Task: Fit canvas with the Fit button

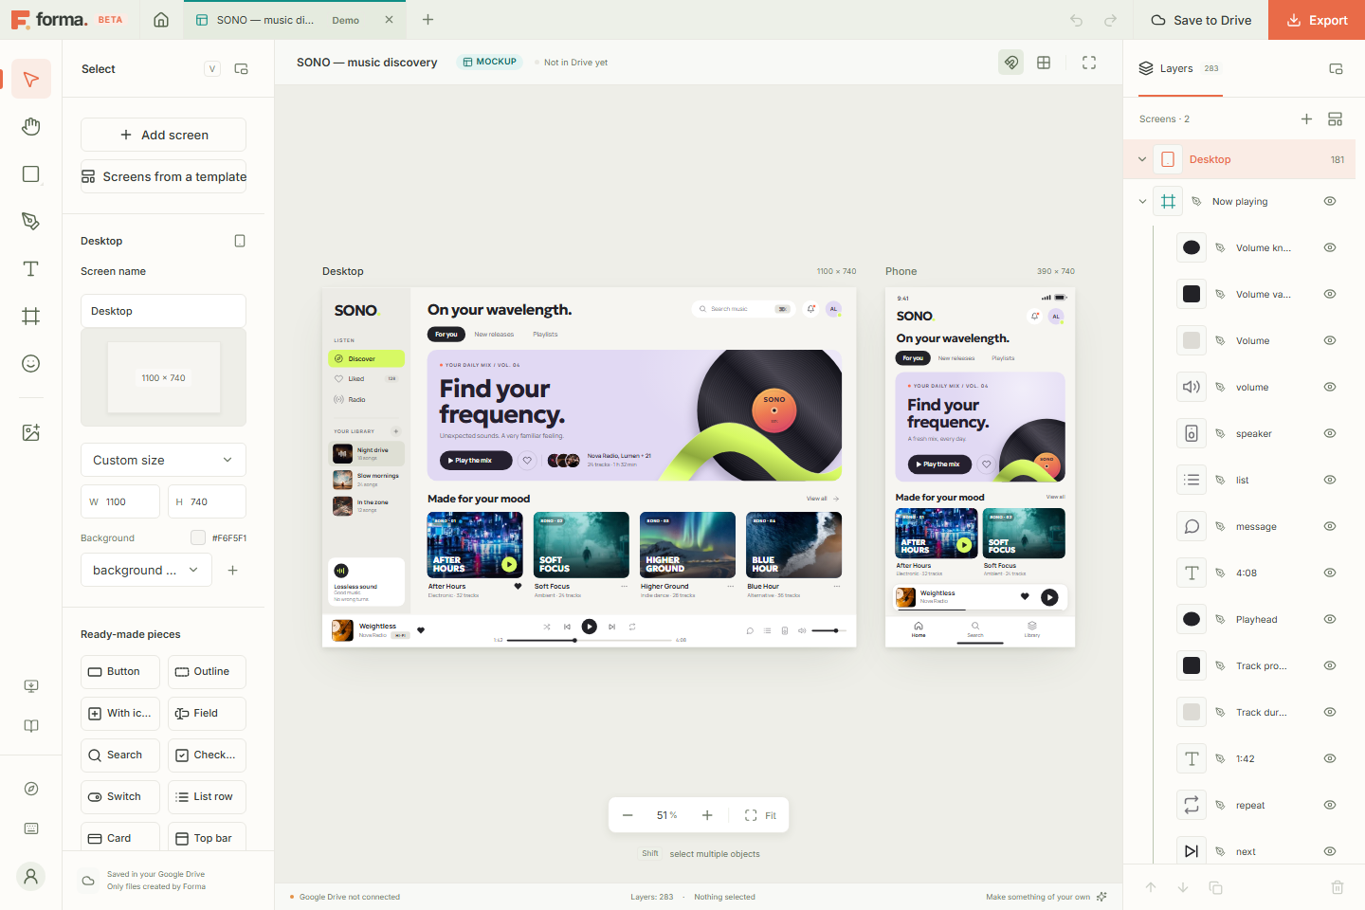Action: pos(760,815)
